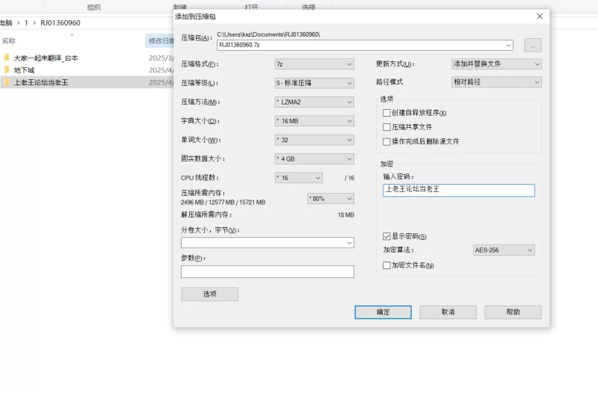Open the 加密算法 AES-256 dropdown
598x394 pixels.
click(x=504, y=250)
